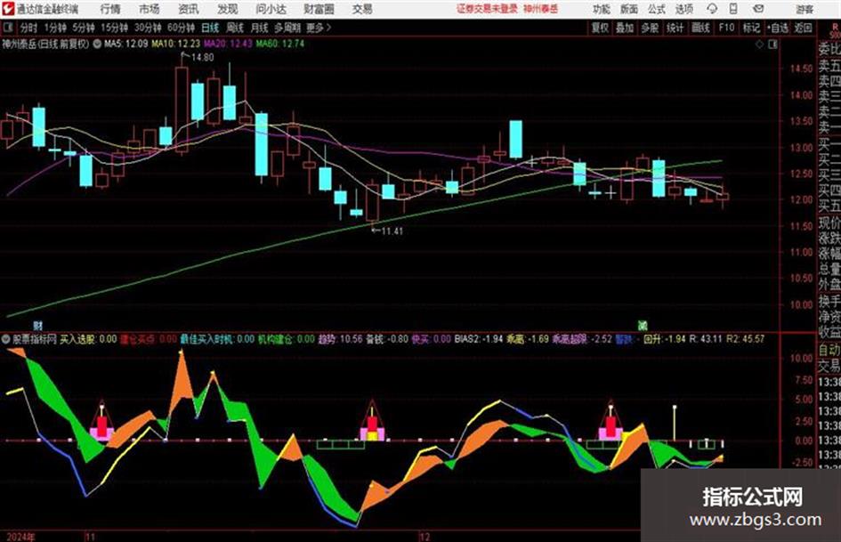
Task: Open the mobile phone icon in title bar
Action: pyautogui.click(x=733, y=9)
